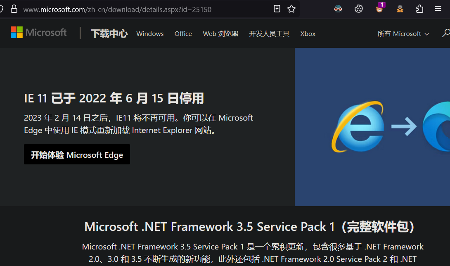Open reader view icon in address bar
450x266 pixels.
(x=277, y=9)
